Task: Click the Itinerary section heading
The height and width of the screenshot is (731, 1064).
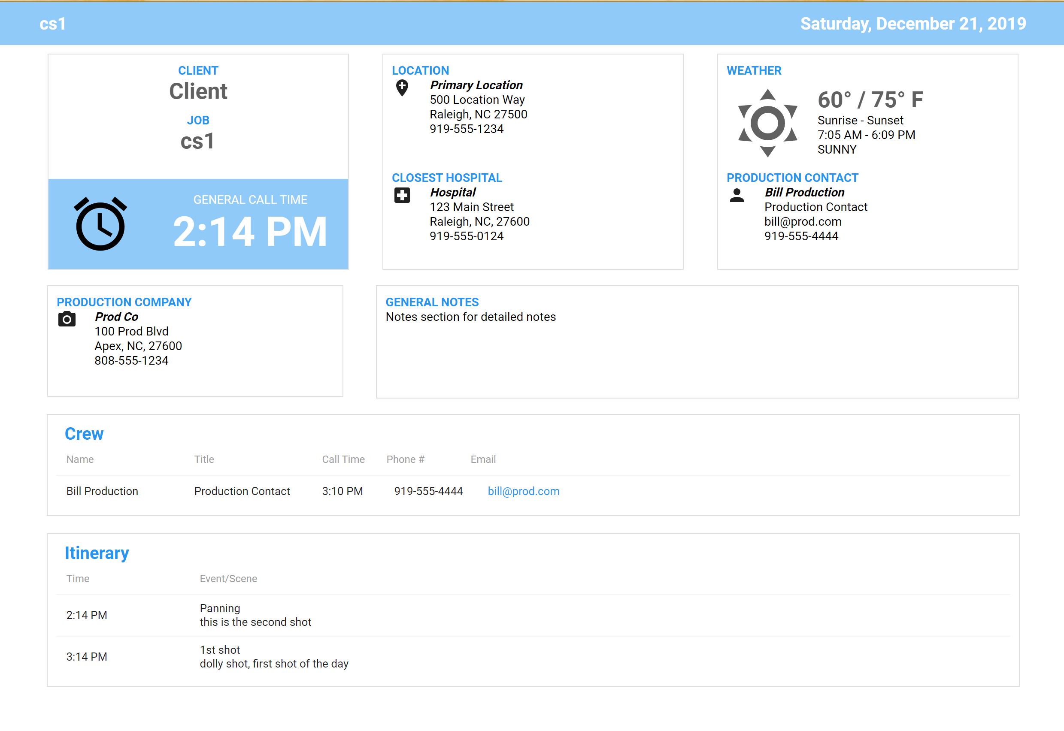Action: point(97,553)
